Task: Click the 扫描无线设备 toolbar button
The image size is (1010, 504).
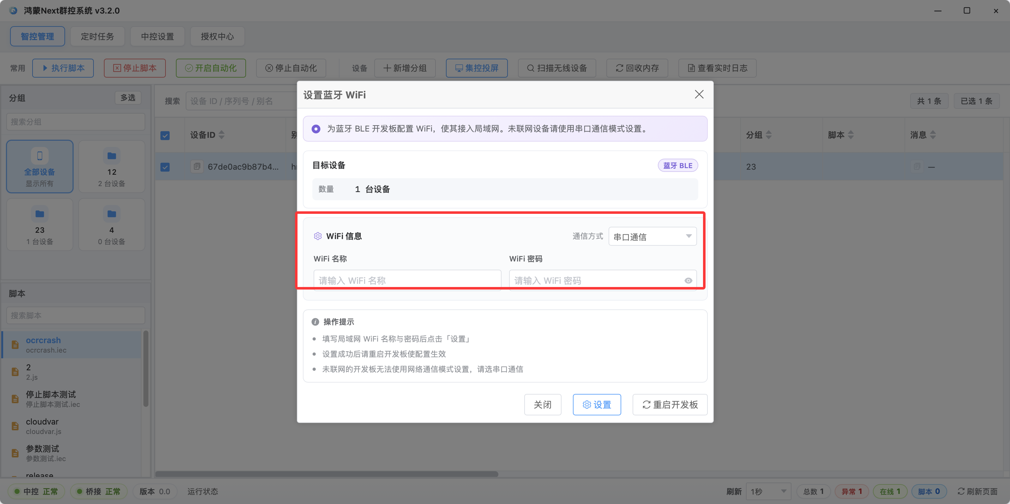Action: (557, 68)
